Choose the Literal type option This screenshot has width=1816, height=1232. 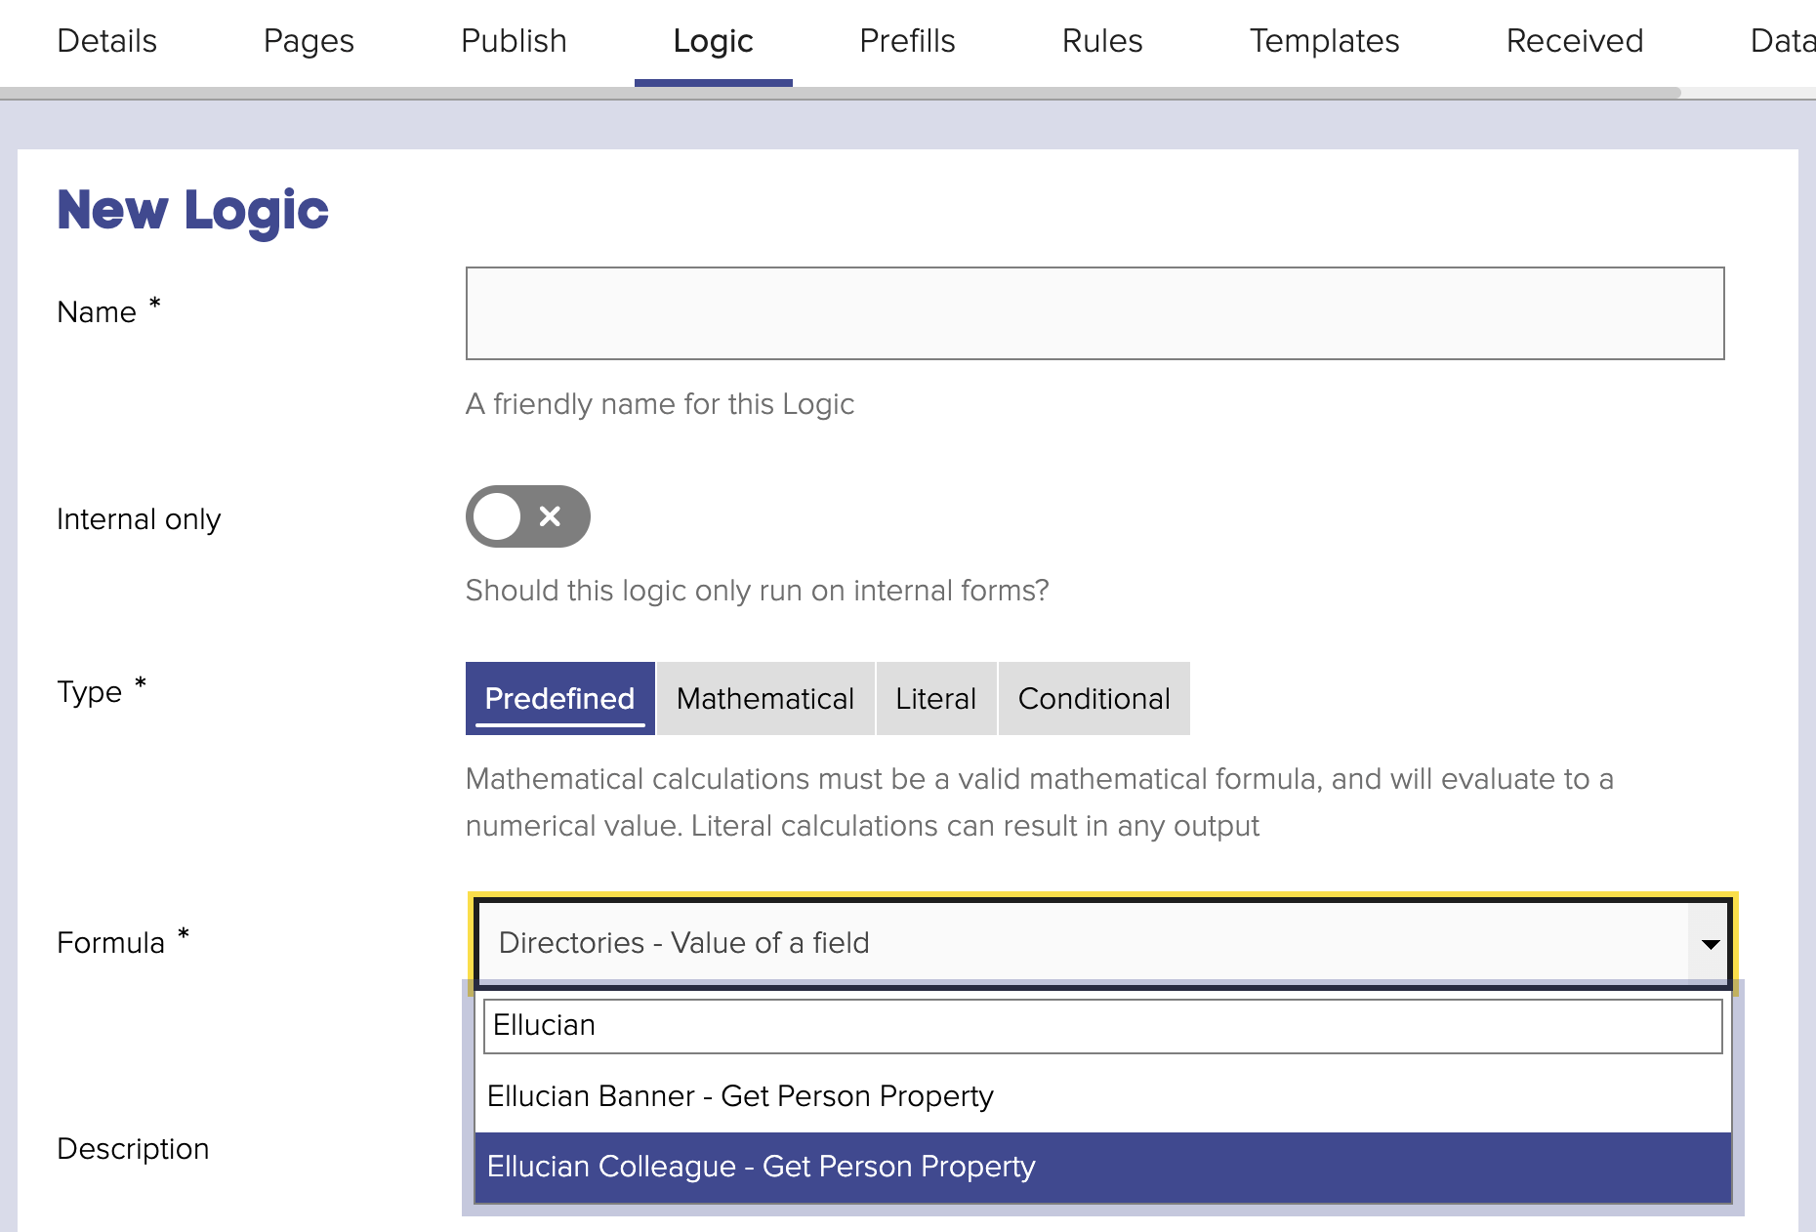point(935,698)
